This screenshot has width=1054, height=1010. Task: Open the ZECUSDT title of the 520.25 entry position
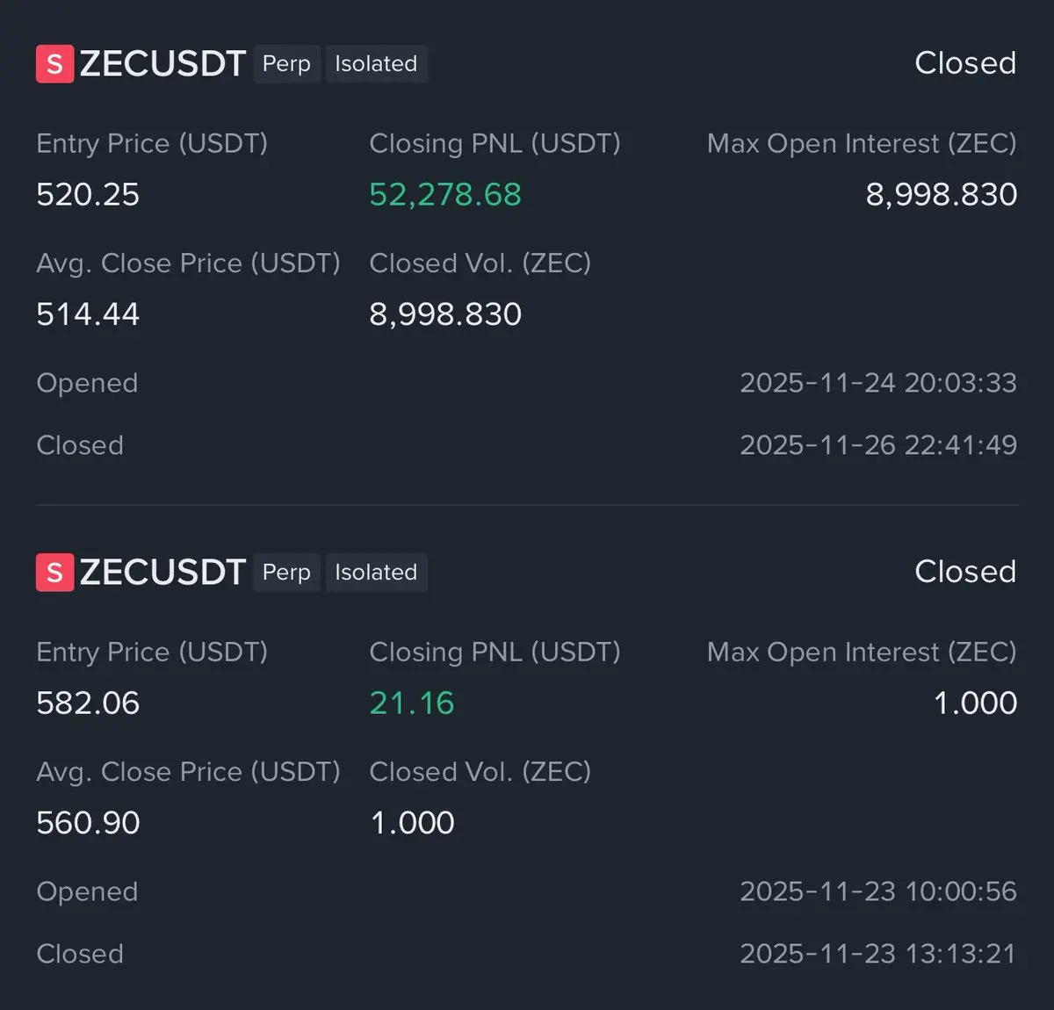click(162, 64)
